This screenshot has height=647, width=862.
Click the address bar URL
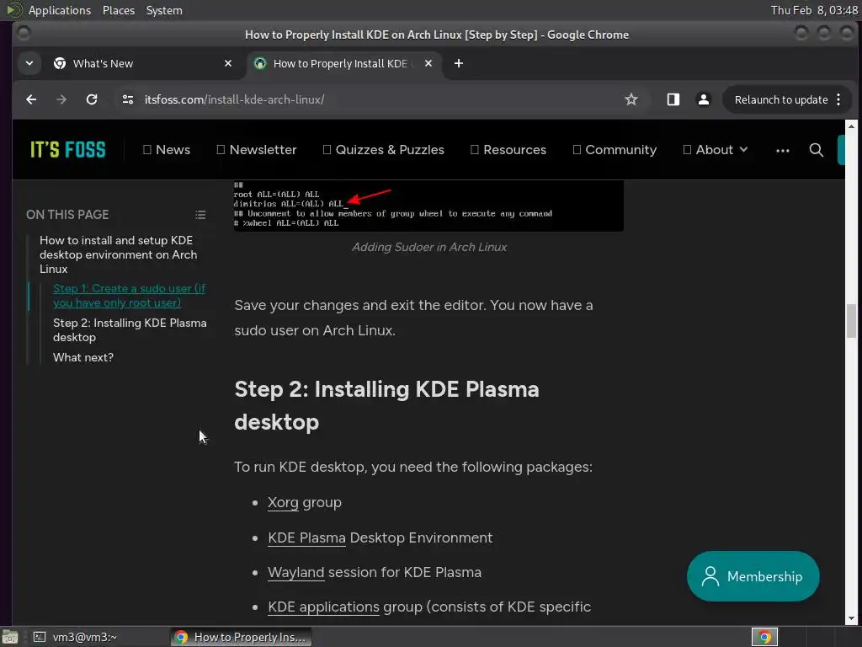[234, 99]
